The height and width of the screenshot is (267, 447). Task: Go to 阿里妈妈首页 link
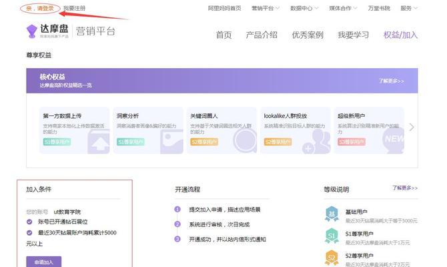pos(225,8)
